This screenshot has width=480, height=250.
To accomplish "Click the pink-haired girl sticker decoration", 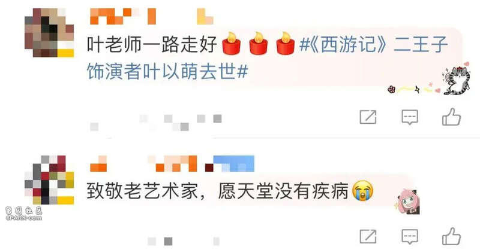I will click(408, 202).
